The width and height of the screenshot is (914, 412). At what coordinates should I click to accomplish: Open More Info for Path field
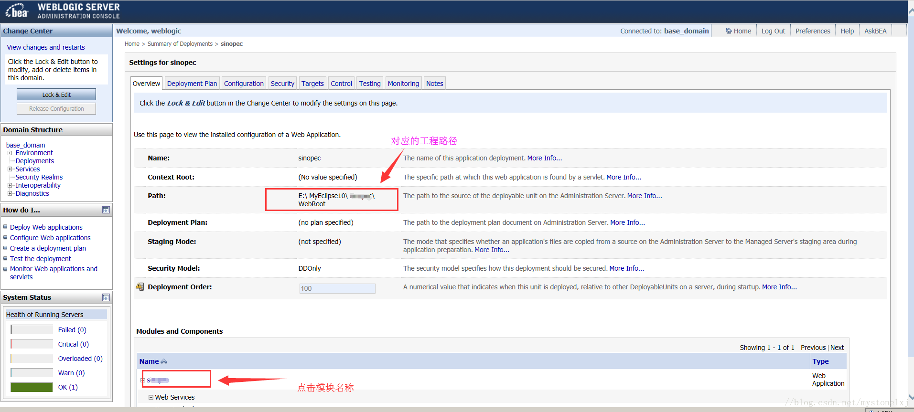(645, 196)
